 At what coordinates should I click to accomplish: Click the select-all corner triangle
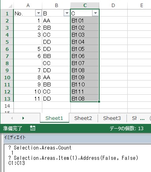coord(10,6)
